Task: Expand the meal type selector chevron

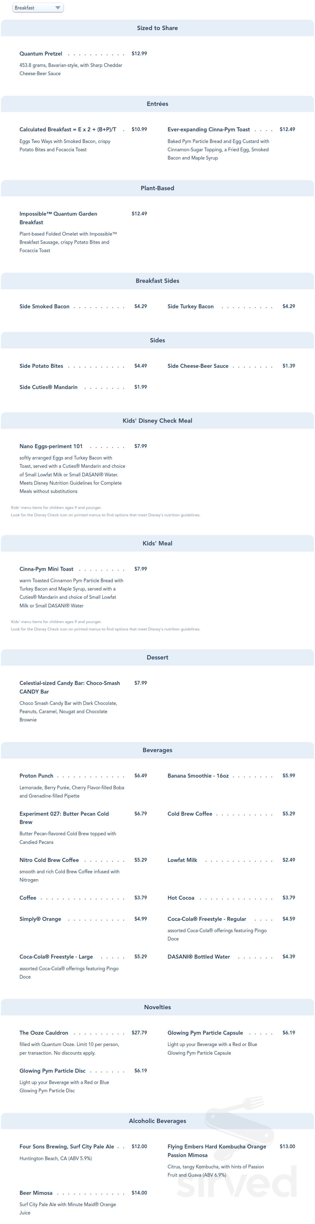Action: (x=57, y=8)
